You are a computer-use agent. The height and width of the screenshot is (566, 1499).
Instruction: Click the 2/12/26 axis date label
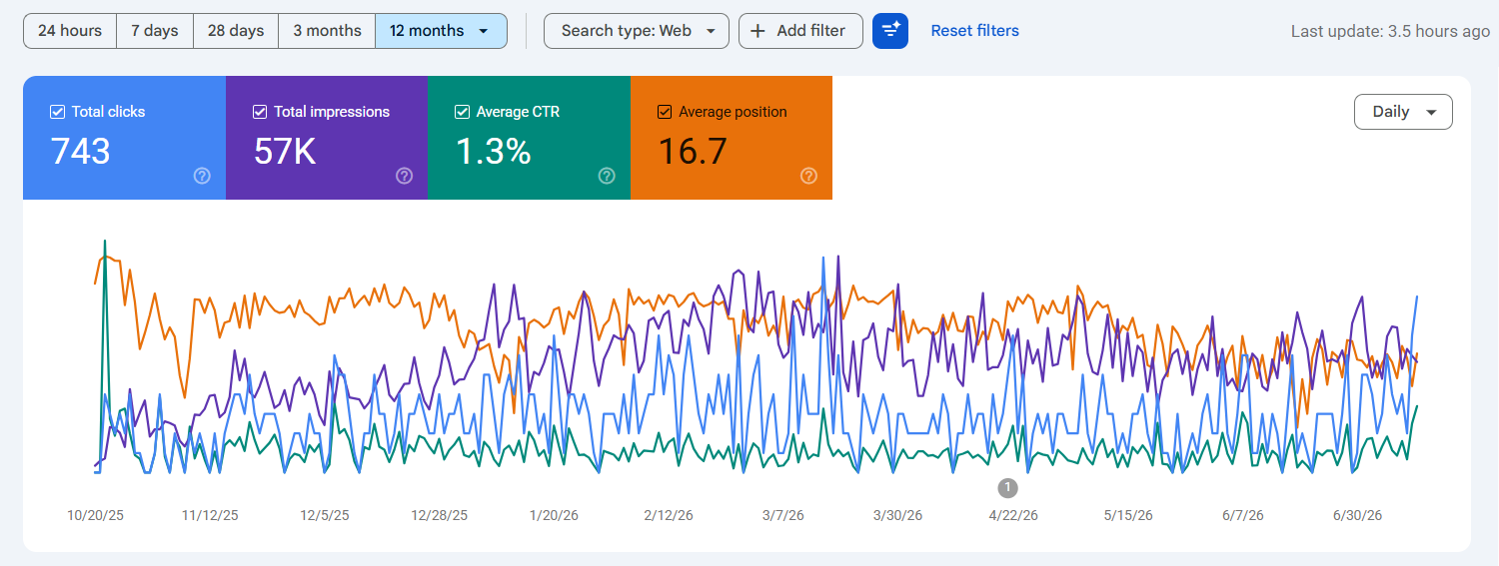click(x=669, y=515)
